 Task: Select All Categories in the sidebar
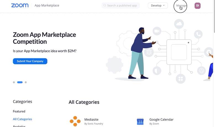click(x=22, y=119)
